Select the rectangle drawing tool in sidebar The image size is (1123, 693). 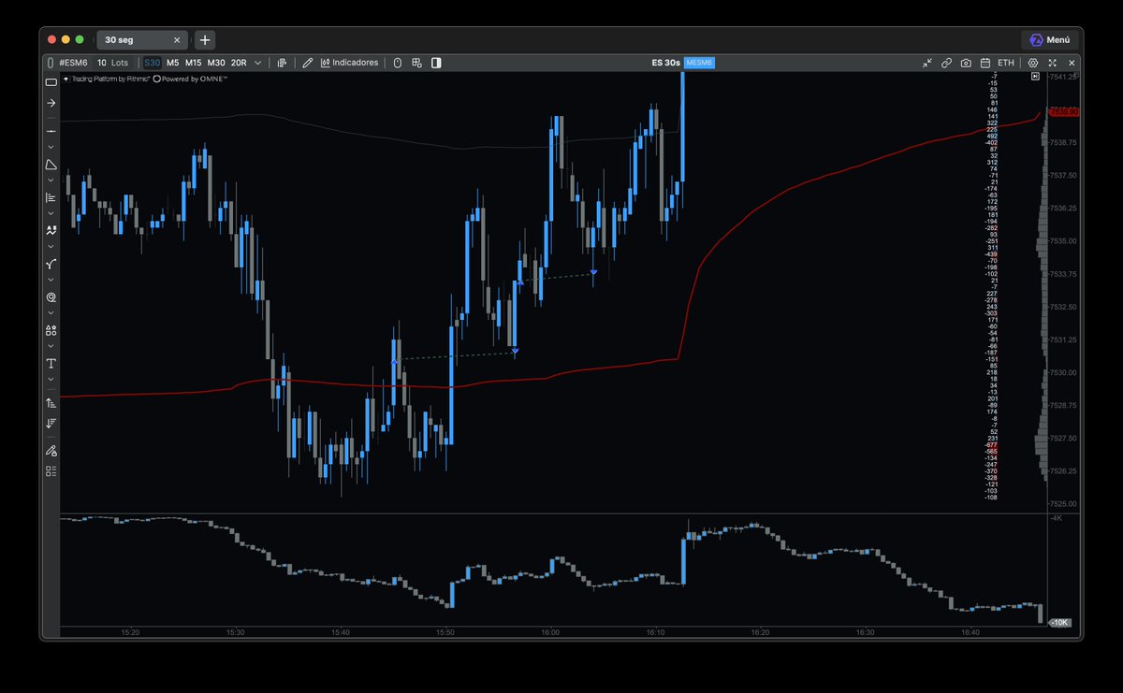[x=51, y=82]
